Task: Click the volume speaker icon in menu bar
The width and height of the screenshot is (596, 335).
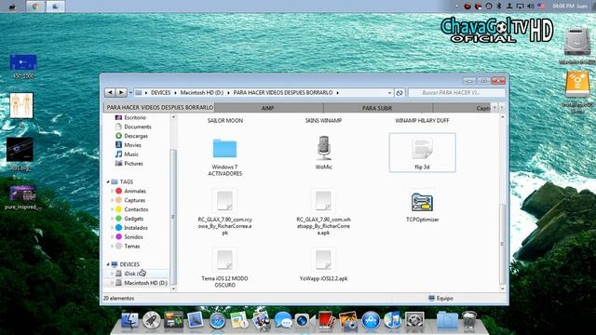Action: (530, 6)
